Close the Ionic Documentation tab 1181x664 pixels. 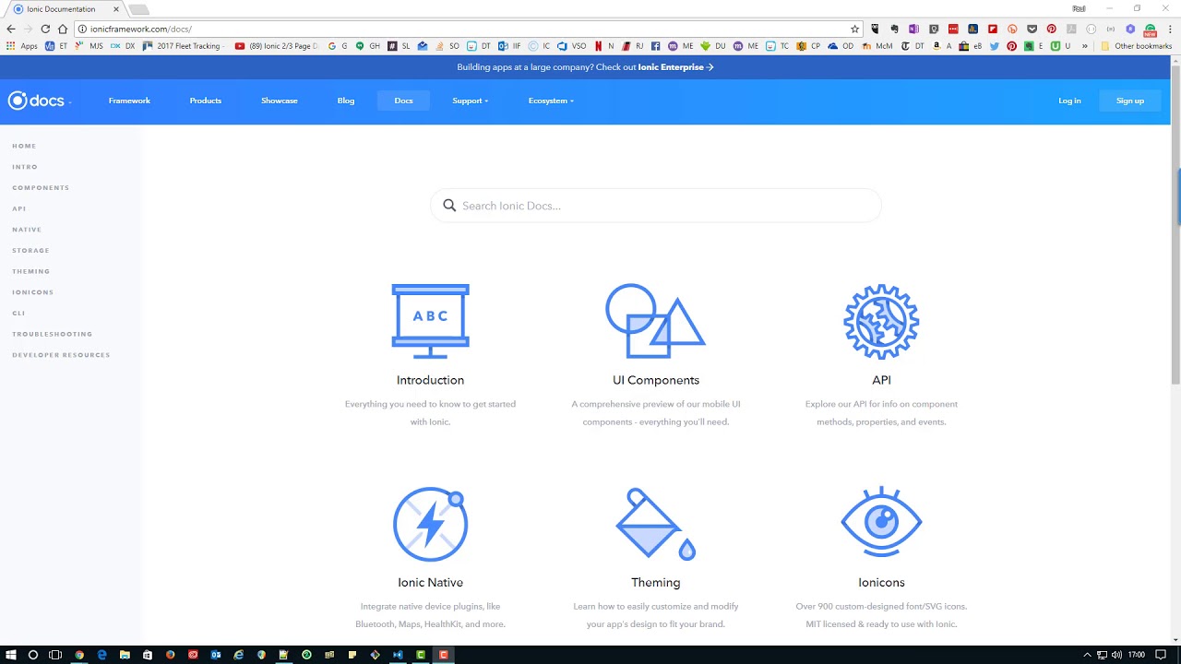[x=116, y=9]
